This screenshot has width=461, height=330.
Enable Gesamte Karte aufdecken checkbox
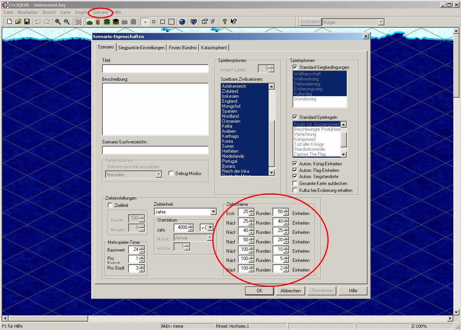click(295, 183)
